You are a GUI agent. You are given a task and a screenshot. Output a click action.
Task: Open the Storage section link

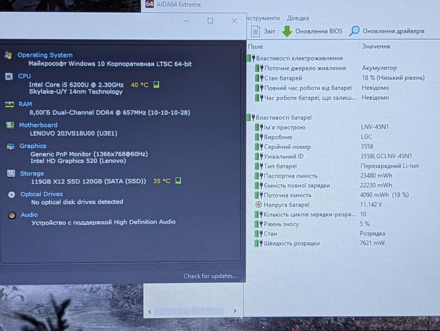32,174
